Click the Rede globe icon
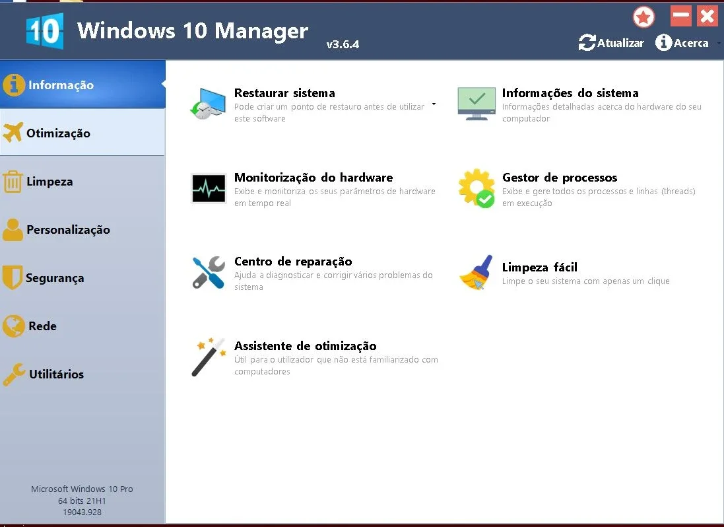This screenshot has width=724, height=527. [x=13, y=326]
